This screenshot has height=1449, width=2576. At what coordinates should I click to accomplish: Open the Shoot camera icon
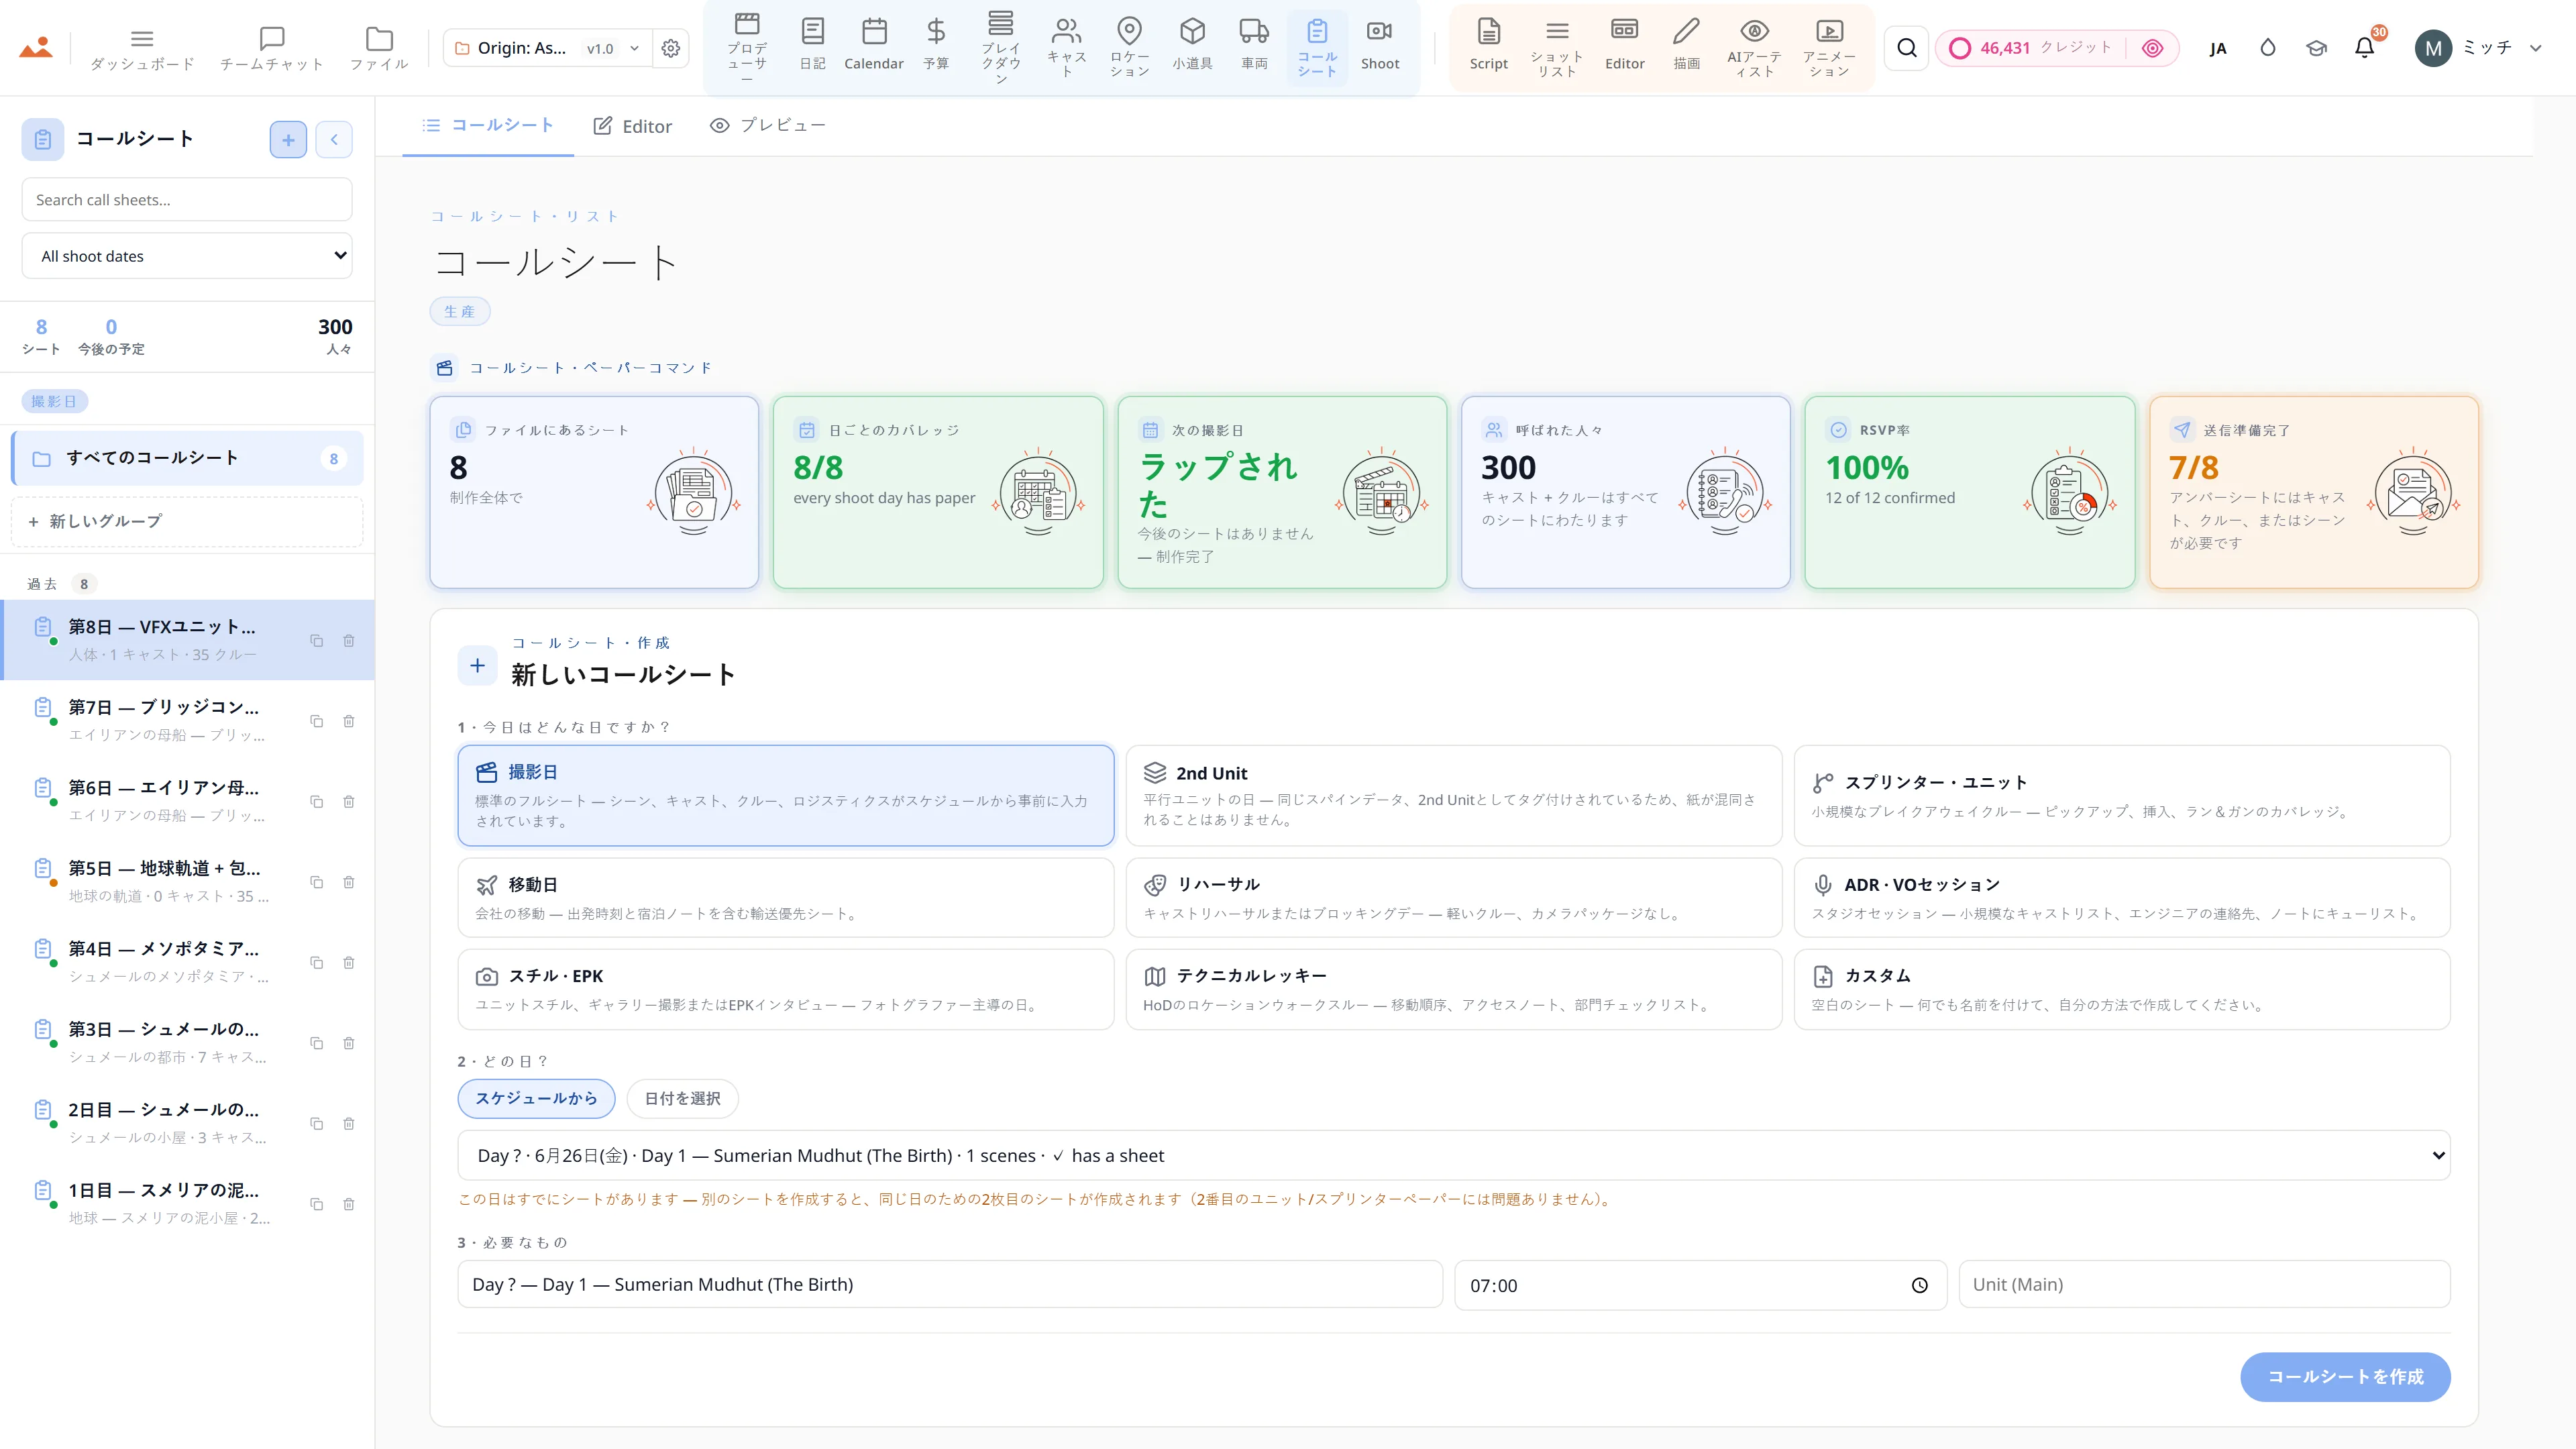pyautogui.click(x=1380, y=31)
